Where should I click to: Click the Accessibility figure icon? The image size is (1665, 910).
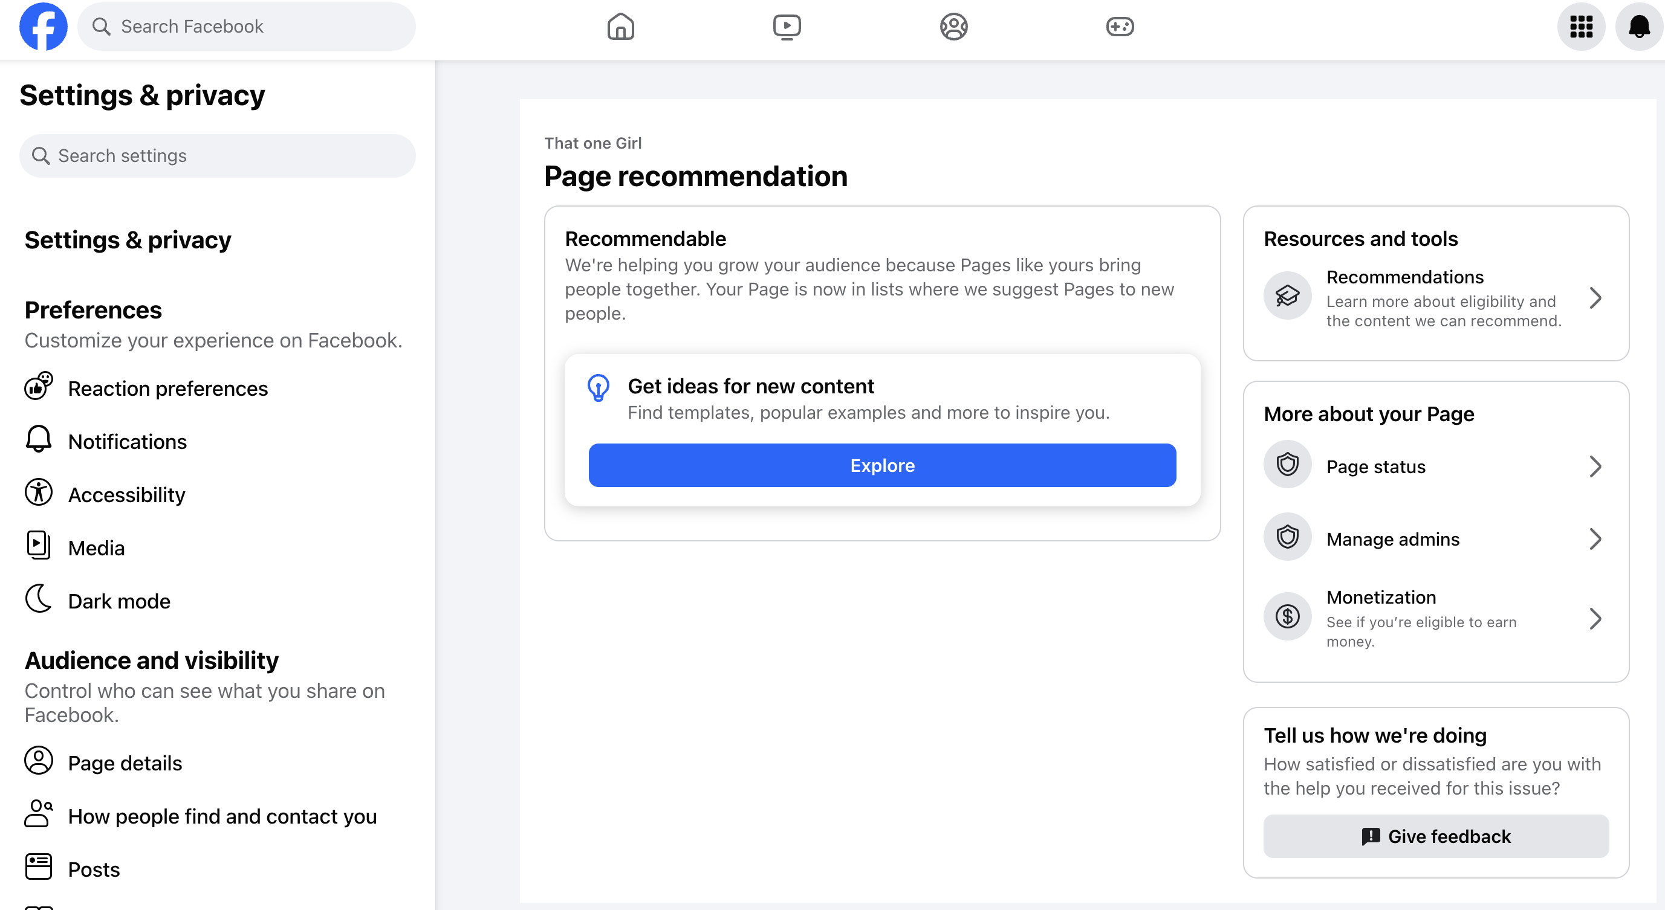click(39, 493)
